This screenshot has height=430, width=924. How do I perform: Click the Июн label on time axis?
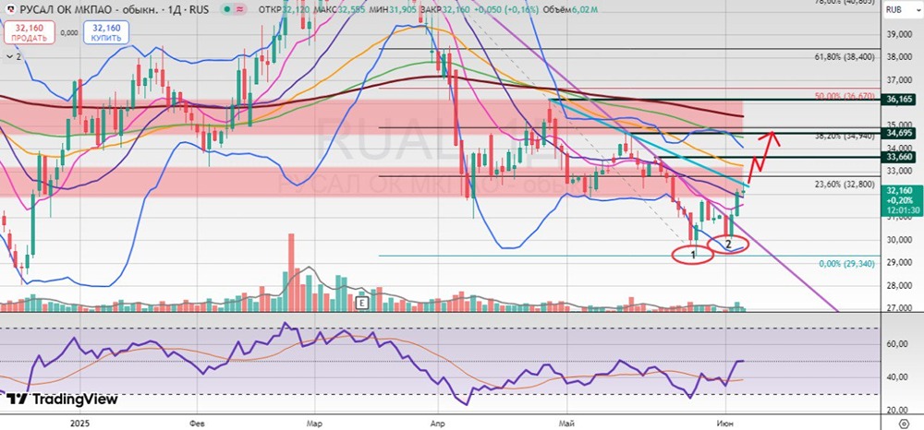tap(724, 423)
